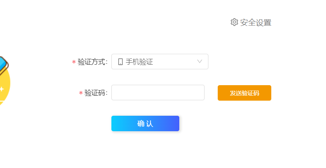Image resolution: width=326 pixels, height=168 pixels.
Task: Click the white line at the illustration's bottom
Action: [2, 101]
